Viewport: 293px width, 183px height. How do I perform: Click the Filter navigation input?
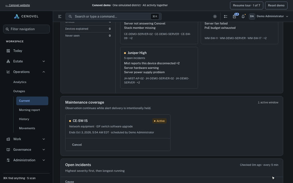click(x=26, y=29)
